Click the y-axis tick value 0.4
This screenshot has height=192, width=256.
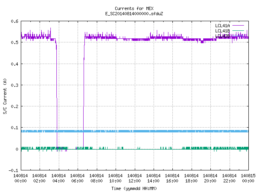[14, 64]
